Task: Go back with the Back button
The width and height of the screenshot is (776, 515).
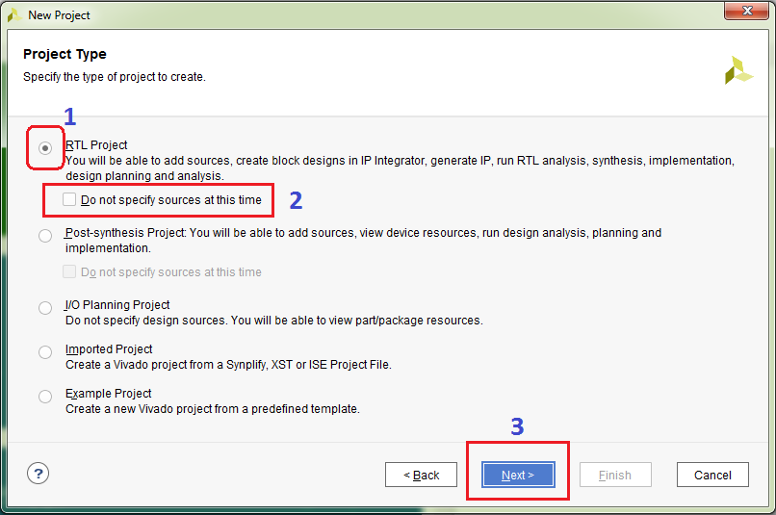Action: pyautogui.click(x=421, y=475)
